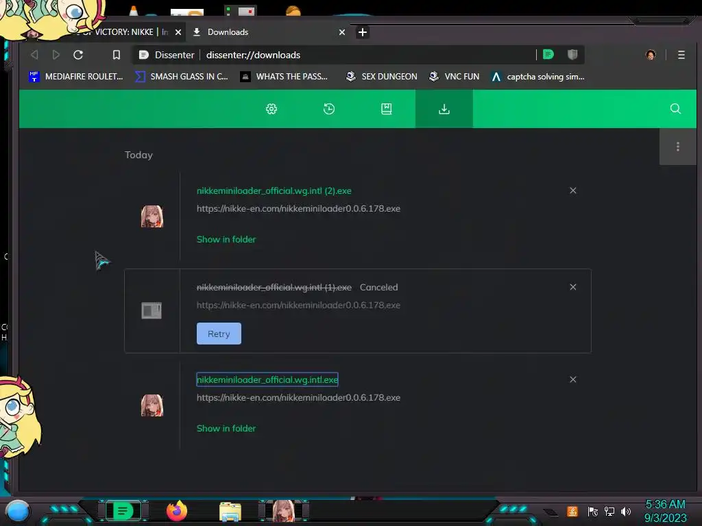
Task: Show nikkeminiloader_official.wg.intl.exe in folder
Action: coord(226,429)
